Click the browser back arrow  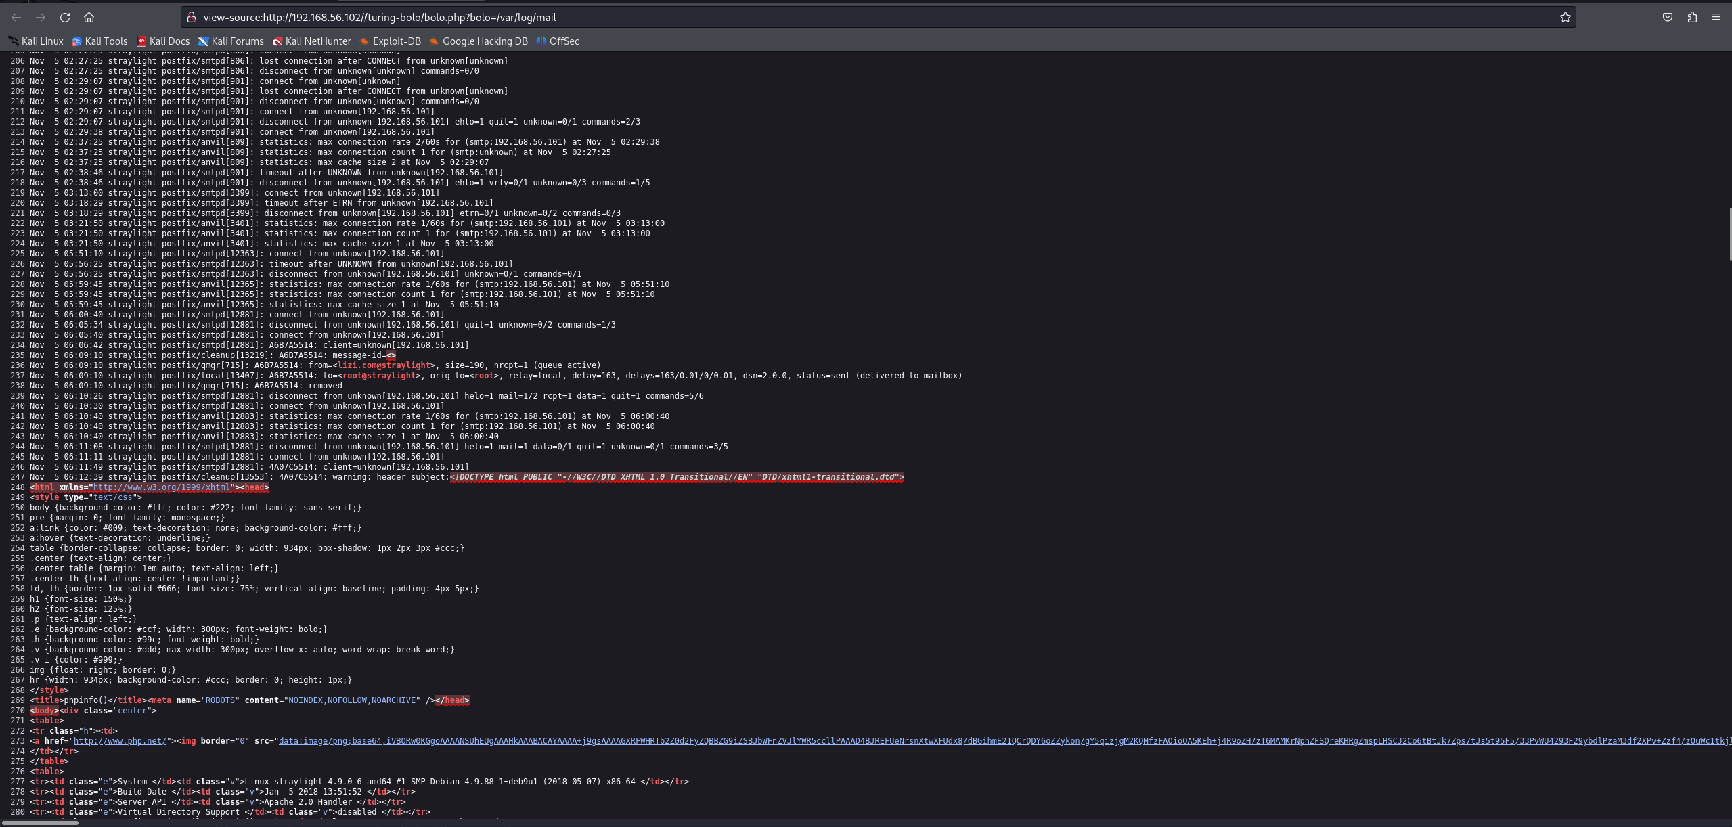coord(16,18)
